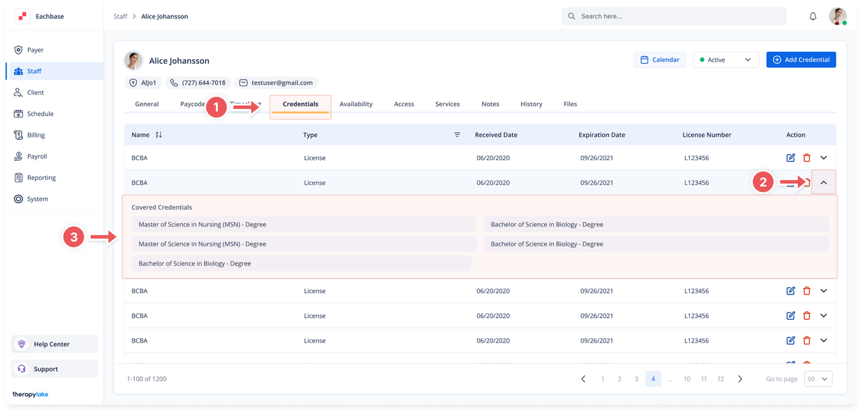Open the Go to page dropdown
Screen dimensions: 863x414
coord(818,379)
